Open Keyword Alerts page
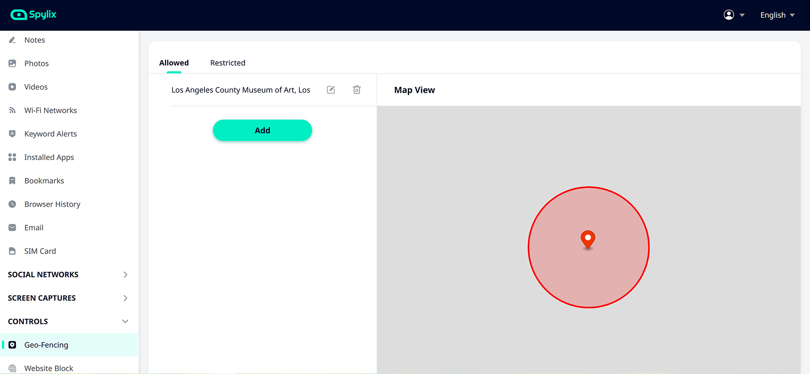This screenshot has height=374, width=810. point(50,134)
